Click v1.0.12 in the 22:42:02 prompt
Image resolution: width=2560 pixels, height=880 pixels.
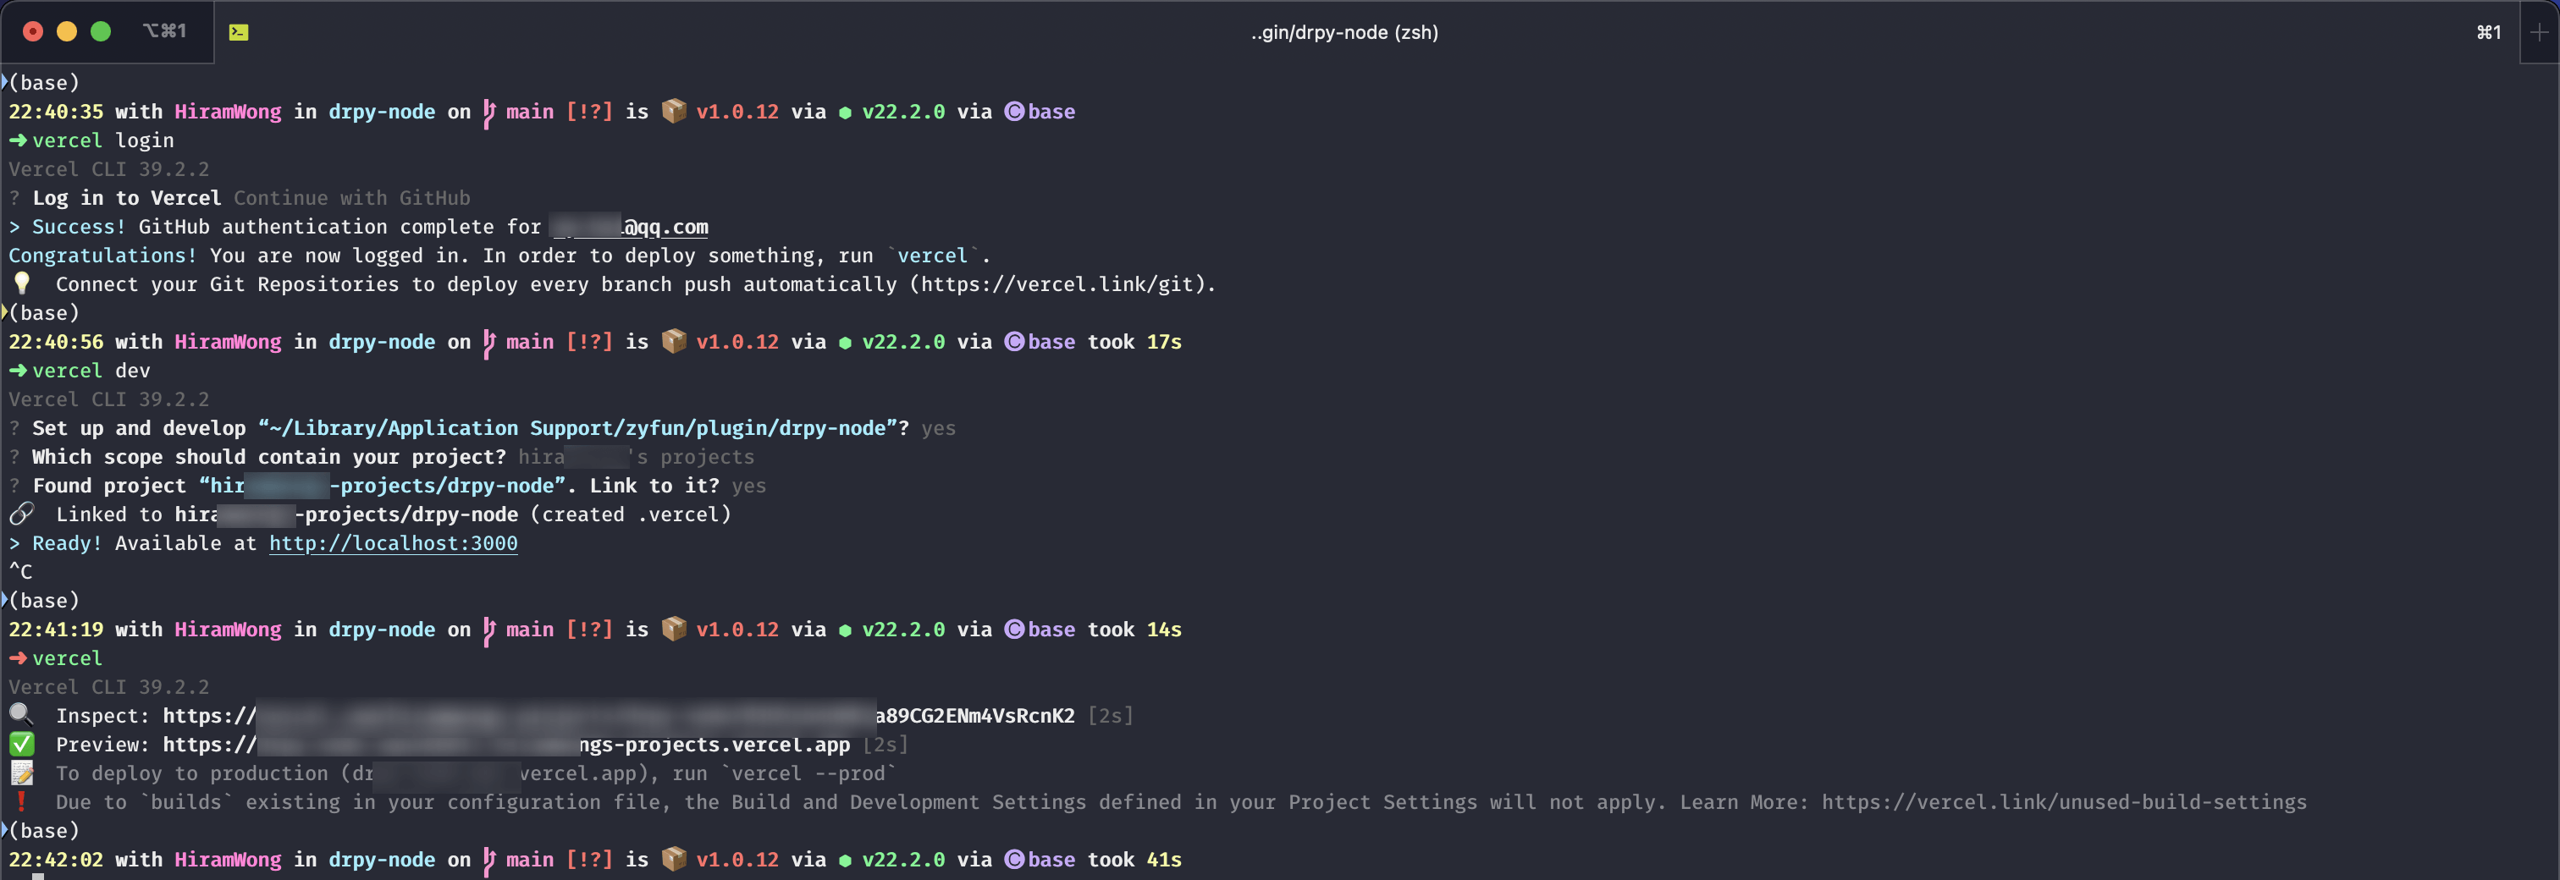coord(737,859)
